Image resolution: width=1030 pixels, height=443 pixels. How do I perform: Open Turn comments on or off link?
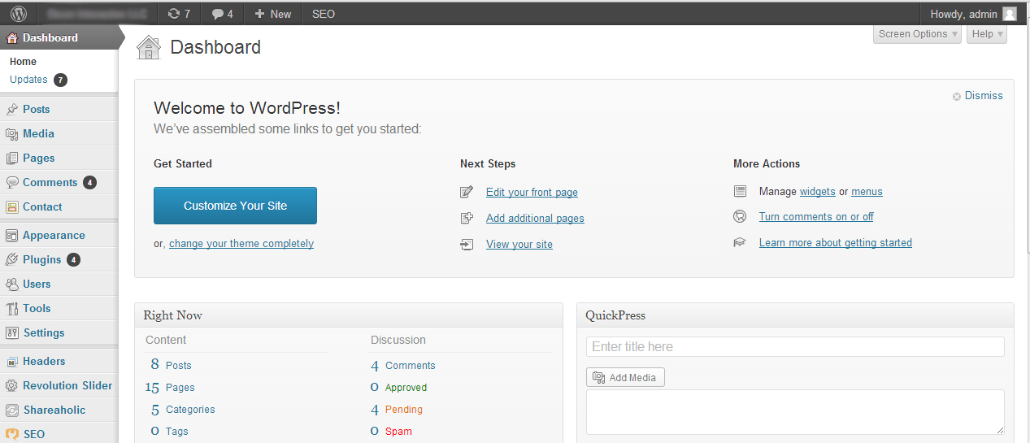(816, 217)
